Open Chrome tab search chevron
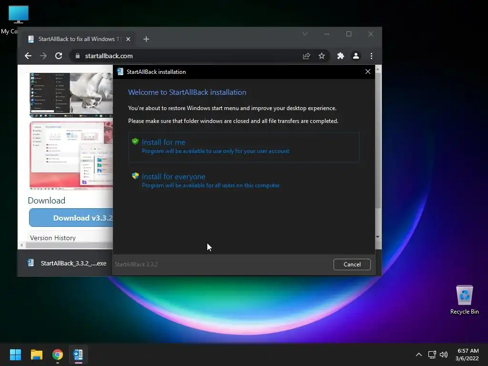 tap(305, 34)
